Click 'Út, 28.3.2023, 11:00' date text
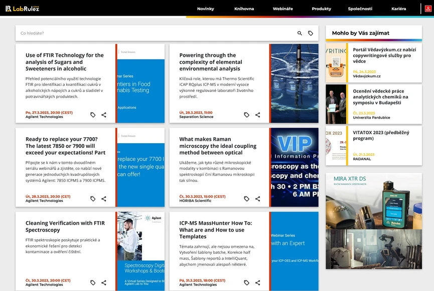The image size is (434, 291). (196, 113)
